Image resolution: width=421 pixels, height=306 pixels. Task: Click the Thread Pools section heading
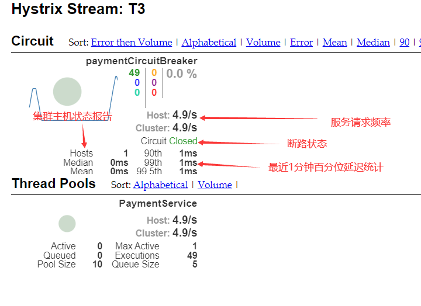pyautogui.click(x=54, y=184)
